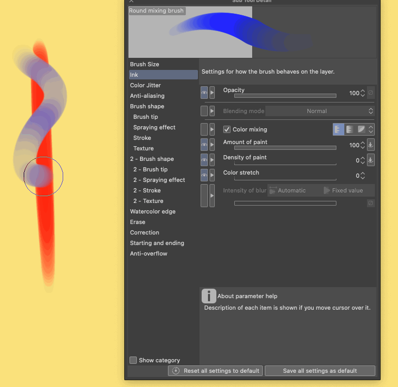Click the Density of paint slider
The image size is (398, 387).
(x=285, y=164)
